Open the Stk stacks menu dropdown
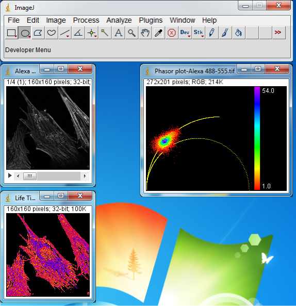Screen dimensions: 296x306 click(199, 33)
